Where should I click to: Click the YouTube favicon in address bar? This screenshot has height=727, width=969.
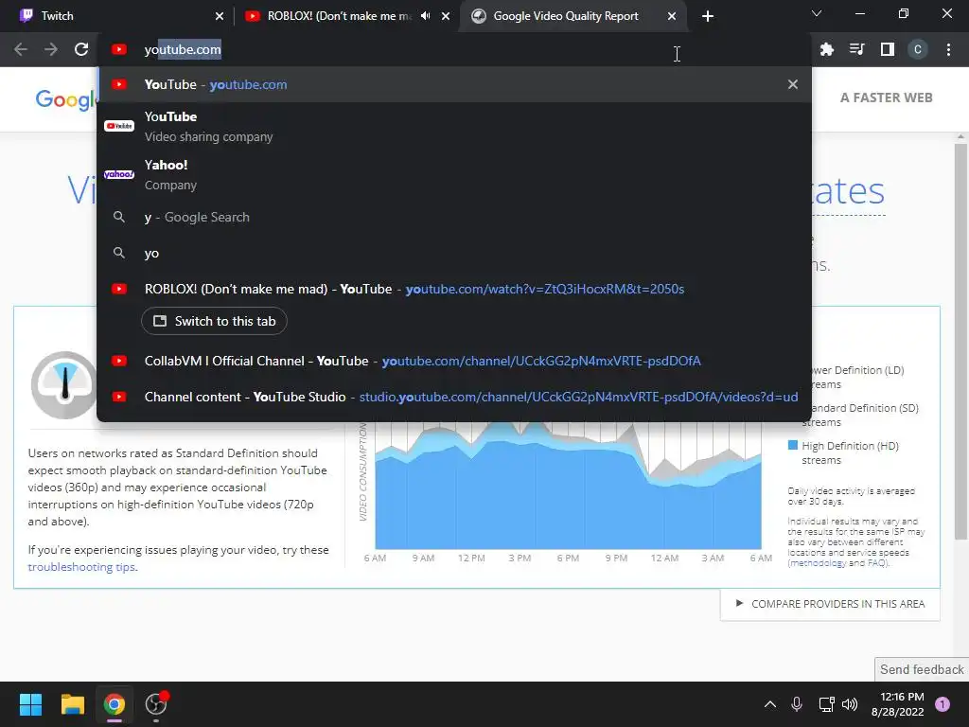click(x=118, y=49)
